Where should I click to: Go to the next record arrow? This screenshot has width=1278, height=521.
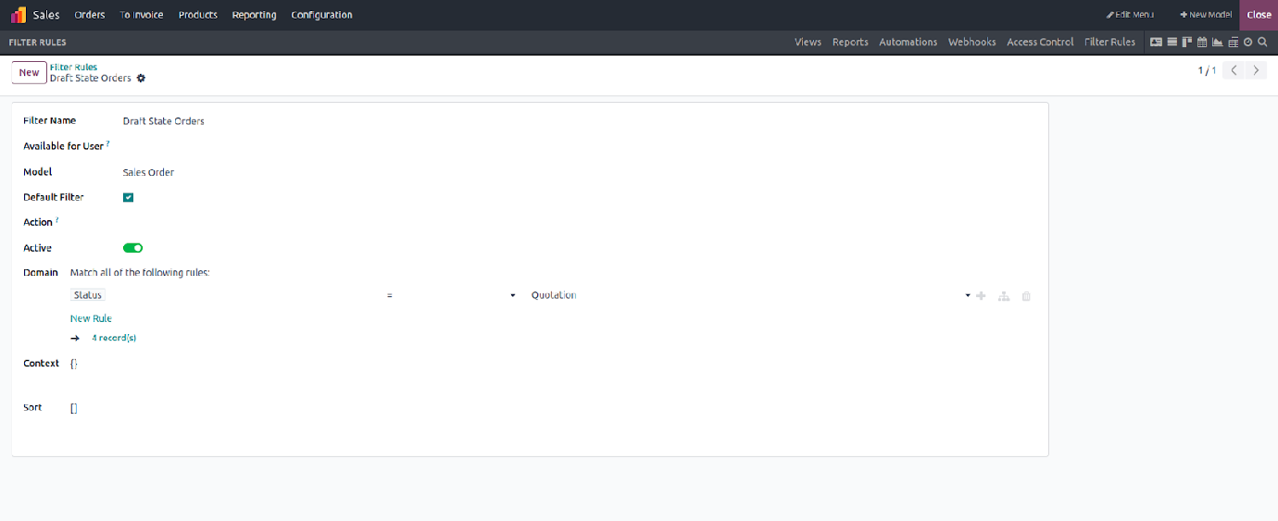[x=1256, y=70]
